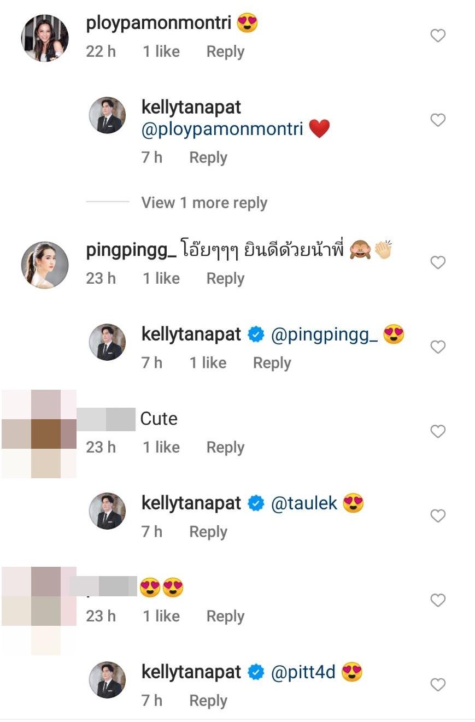Open pingpingg_'s profile picture
The image size is (475, 722).
coord(45,265)
